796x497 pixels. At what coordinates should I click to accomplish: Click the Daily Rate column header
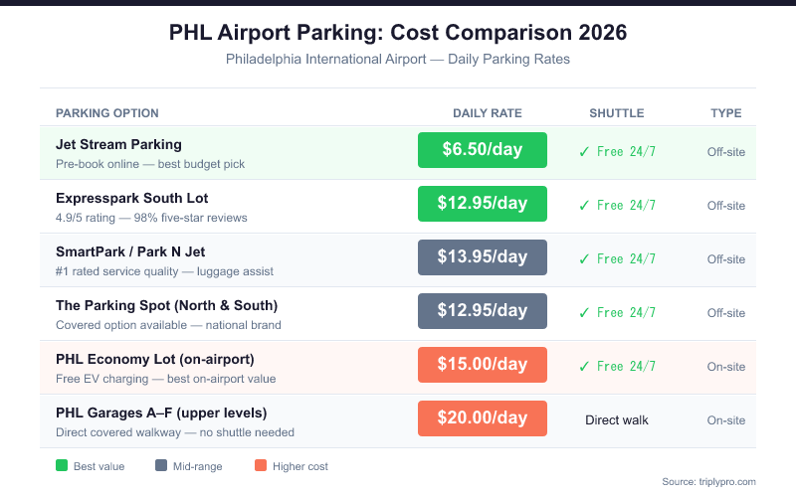point(488,113)
